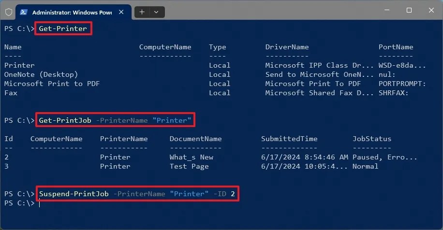Click the DriverName column header

coord(287,47)
